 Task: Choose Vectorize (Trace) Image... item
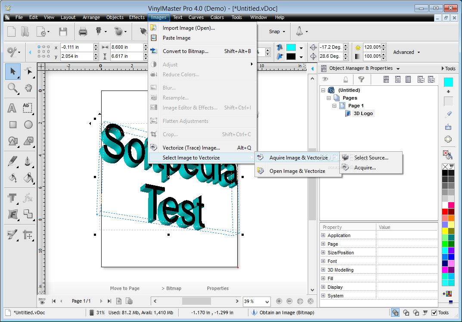pos(202,148)
